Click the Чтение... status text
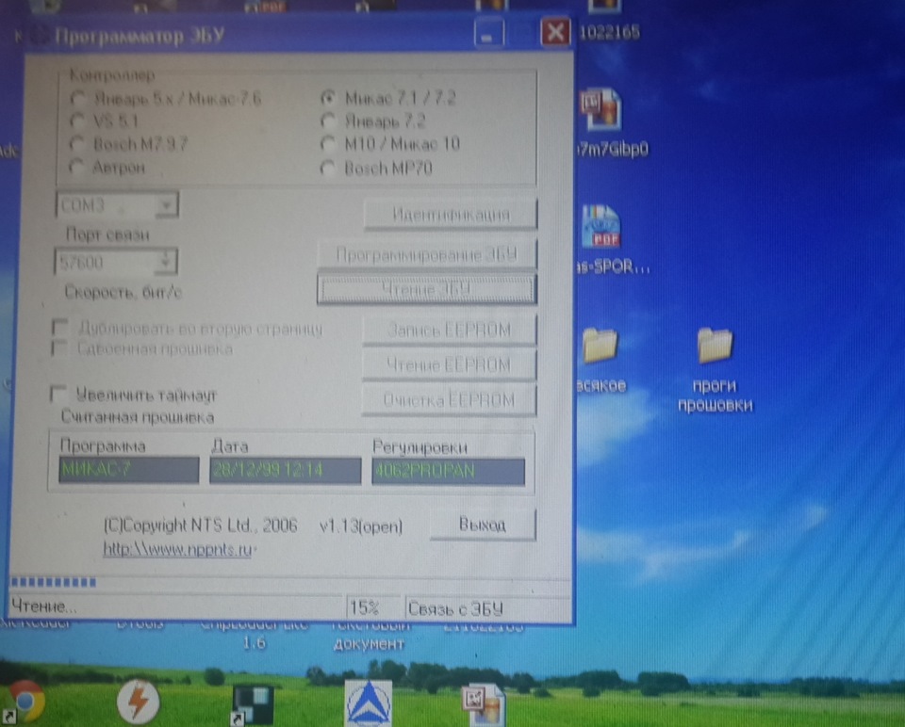This screenshot has width=905, height=727. pos(44,606)
